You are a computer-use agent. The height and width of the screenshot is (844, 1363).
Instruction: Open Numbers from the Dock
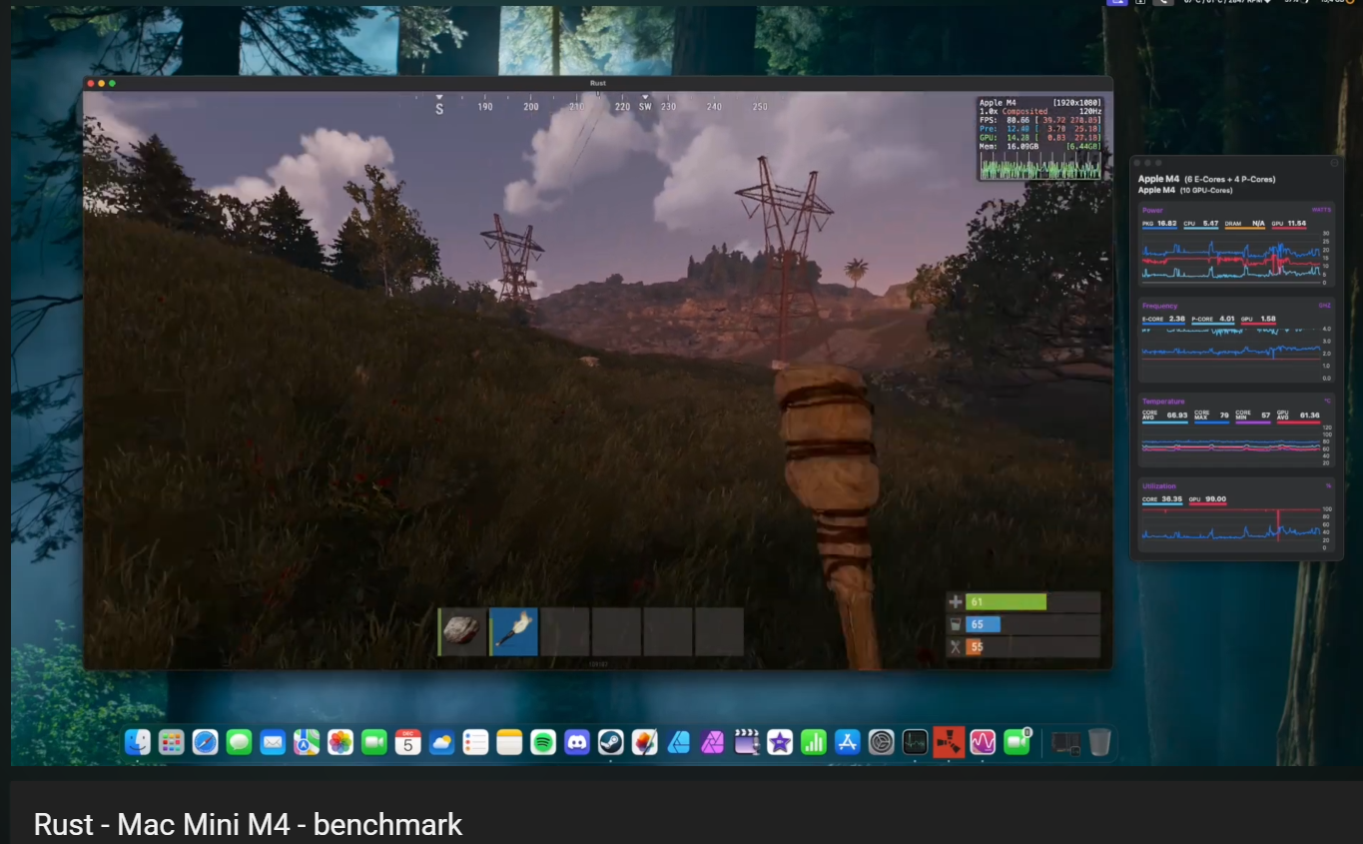[x=814, y=742]
